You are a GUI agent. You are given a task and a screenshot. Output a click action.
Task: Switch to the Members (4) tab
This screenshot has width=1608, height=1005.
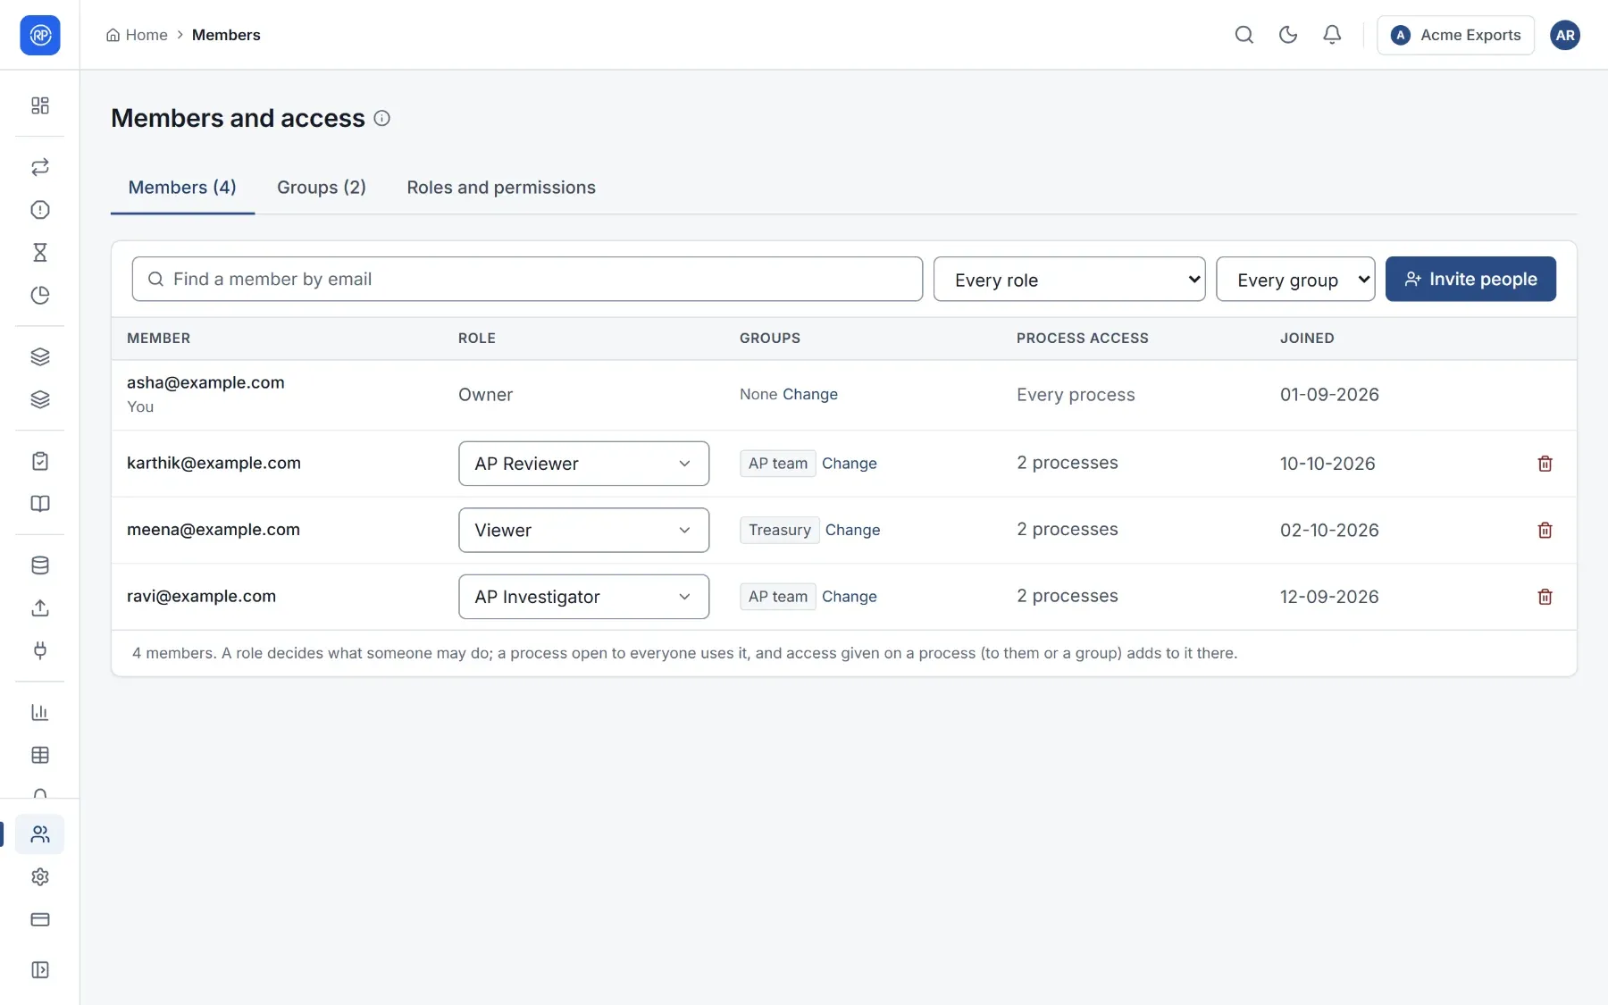182,188
